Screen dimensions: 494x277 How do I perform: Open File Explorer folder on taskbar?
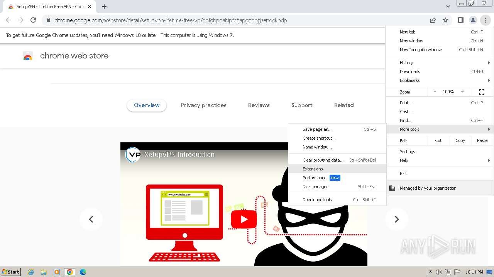click(x=44, y=272)
